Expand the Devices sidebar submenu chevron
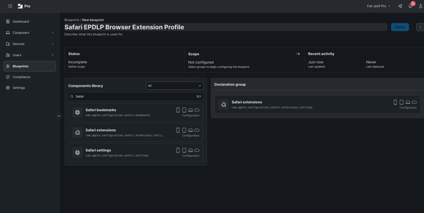 pos(53,44)
